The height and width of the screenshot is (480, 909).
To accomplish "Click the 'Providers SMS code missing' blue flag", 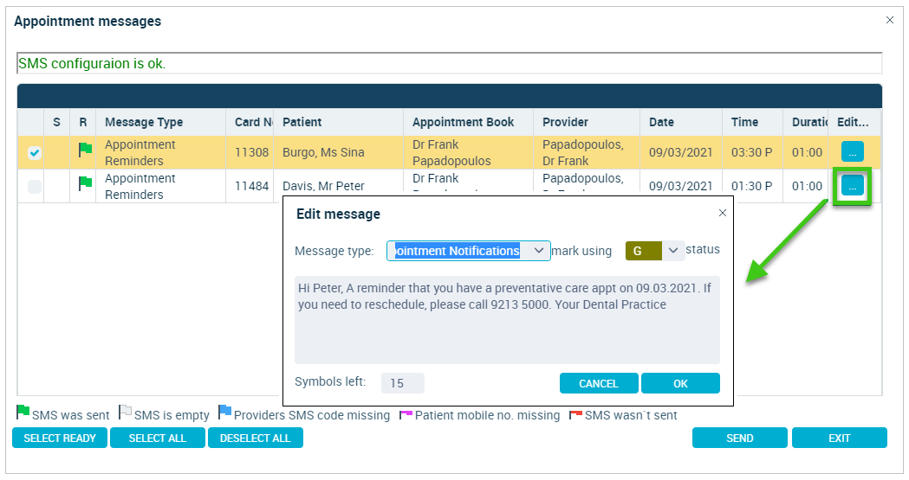I will (x=225, y=413).
